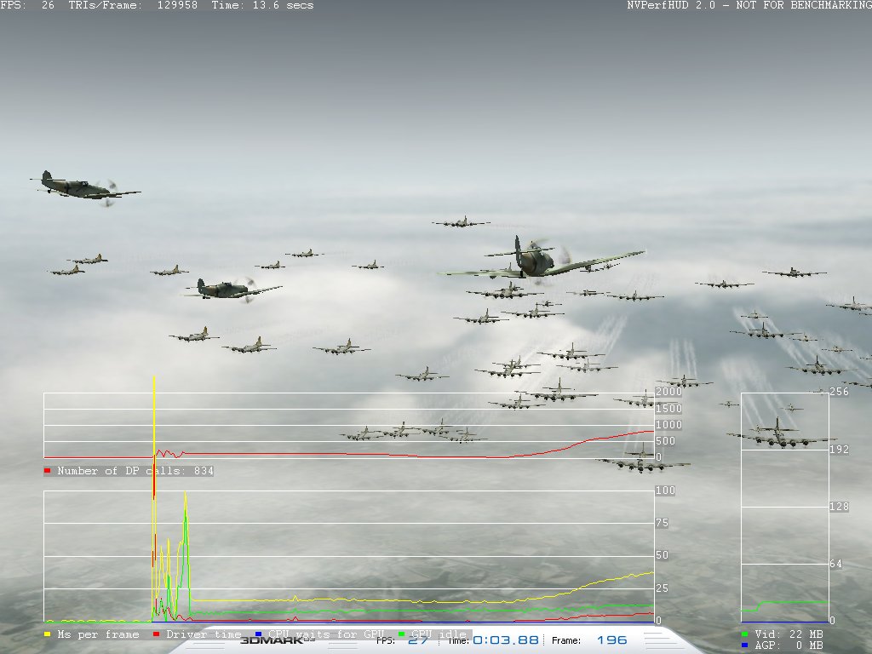The image size is (872, 654).
Task: Click the blue CPU waits for GPU swatch
Action: [259, 634]
